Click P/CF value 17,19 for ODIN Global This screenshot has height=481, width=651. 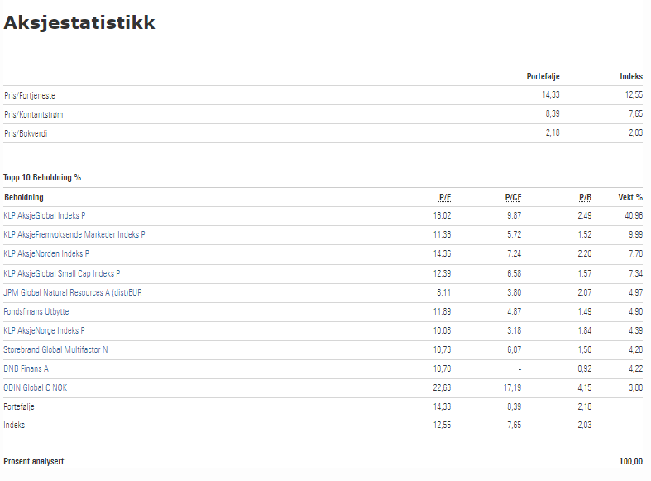(x=512, y=388)
